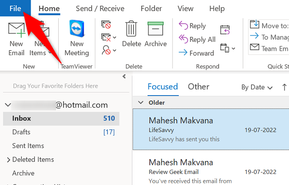Choose the Move to quick step
Screen dimensions: 289x185
[269, 25]
